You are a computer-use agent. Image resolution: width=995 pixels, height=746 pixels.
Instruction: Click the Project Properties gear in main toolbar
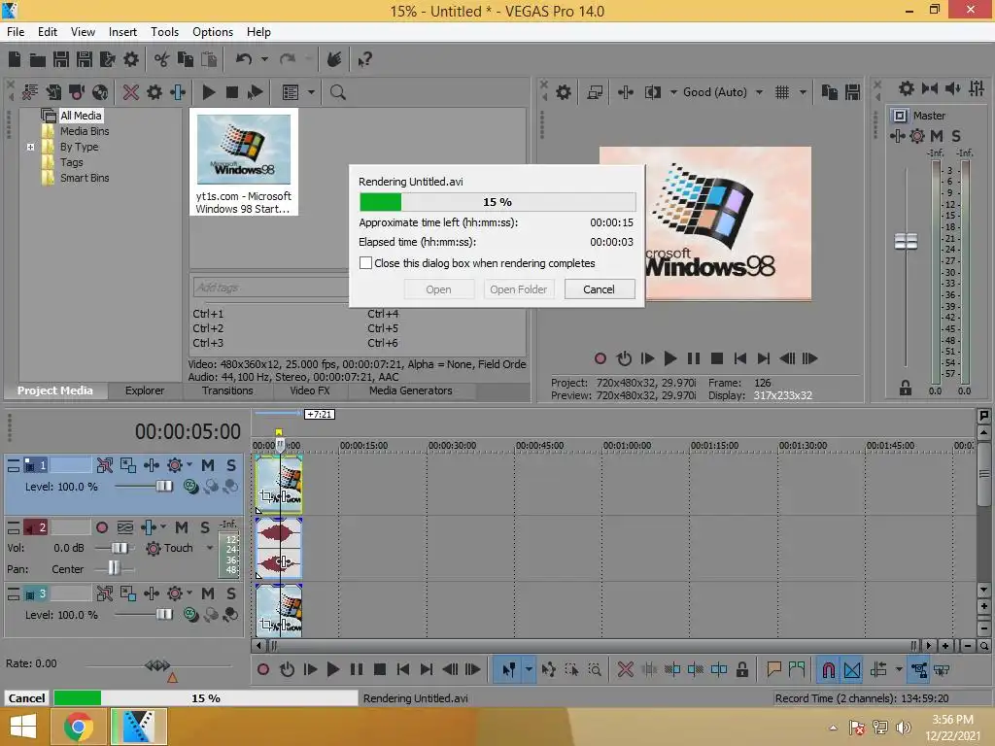point(131,59)
